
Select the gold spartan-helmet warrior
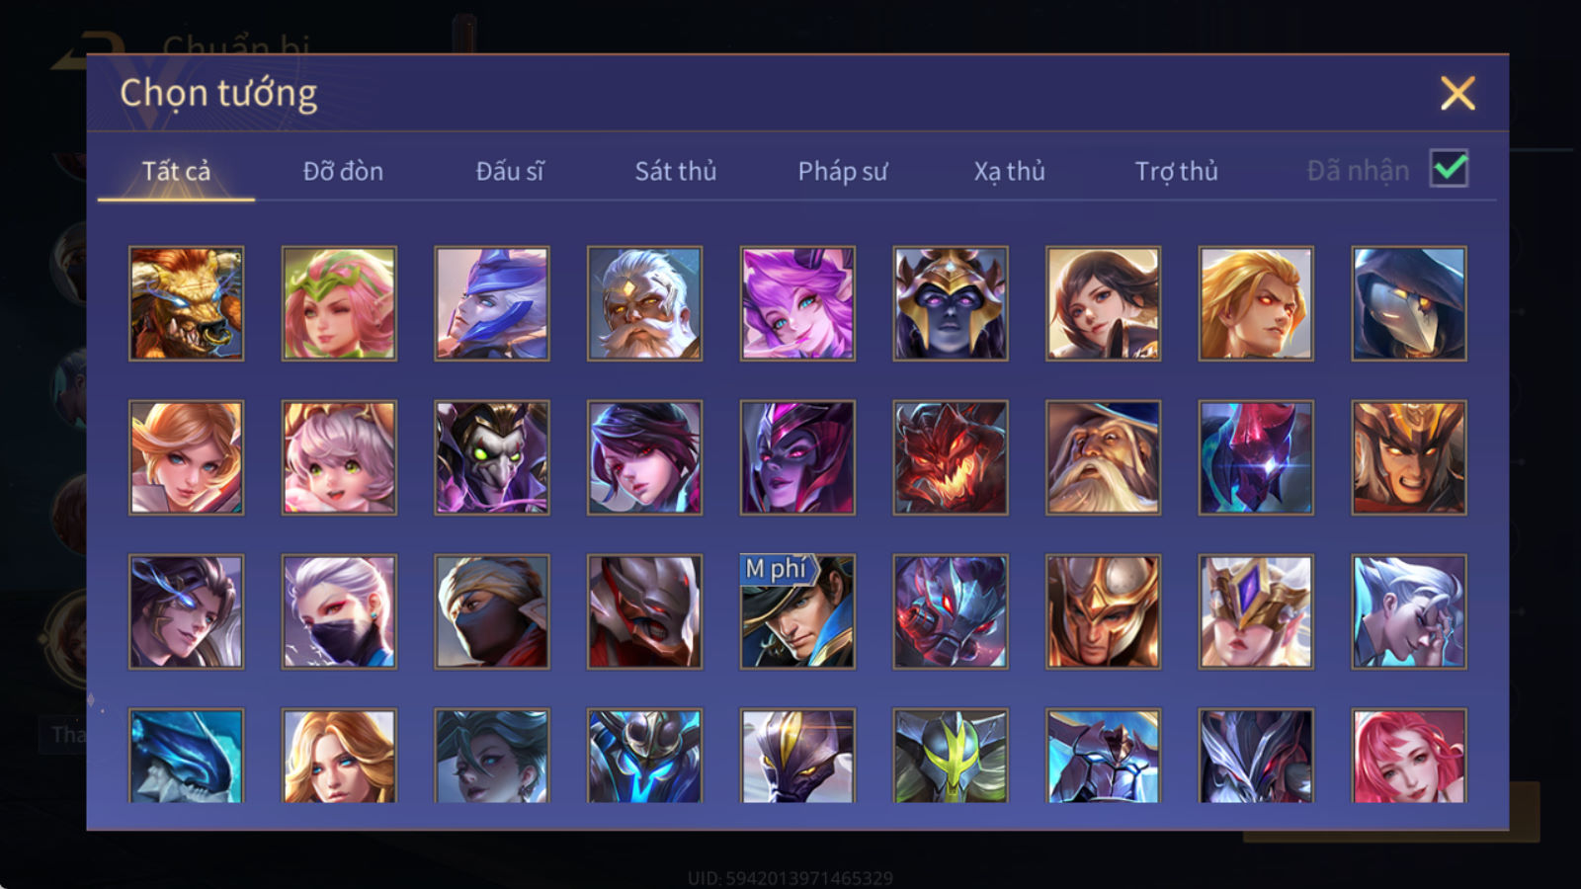(x=1103, y=611)
